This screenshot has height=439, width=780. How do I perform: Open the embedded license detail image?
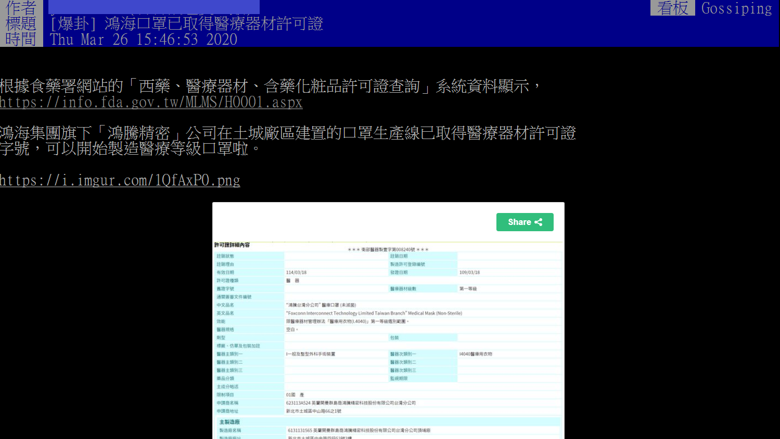coord(388,320)
